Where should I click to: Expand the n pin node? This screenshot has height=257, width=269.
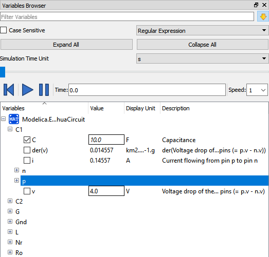pyautogui.click(x=16, y=170)
